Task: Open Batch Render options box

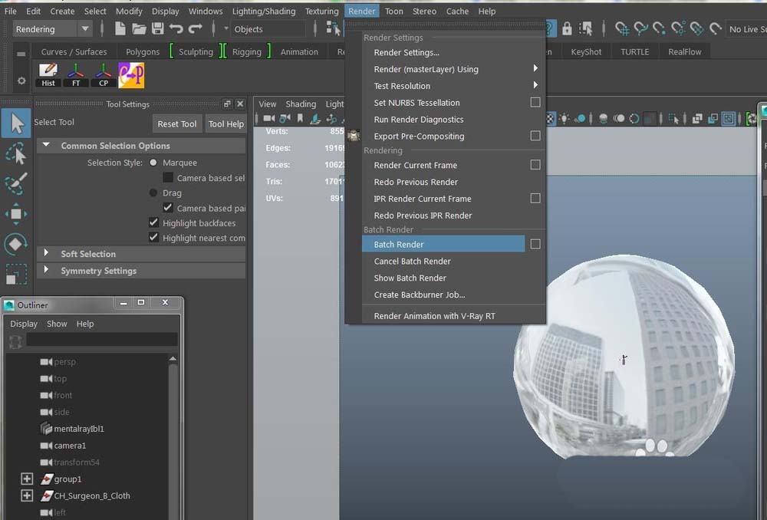Action: point(535,245)
